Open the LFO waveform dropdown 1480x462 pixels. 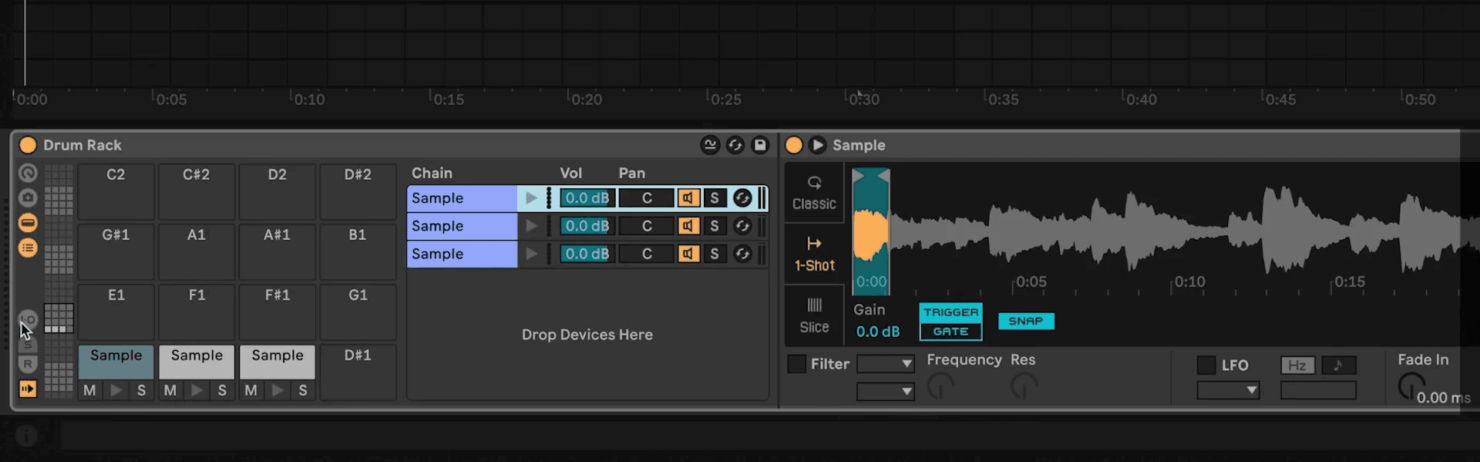pyautogui.click(x=1228, y=390)
